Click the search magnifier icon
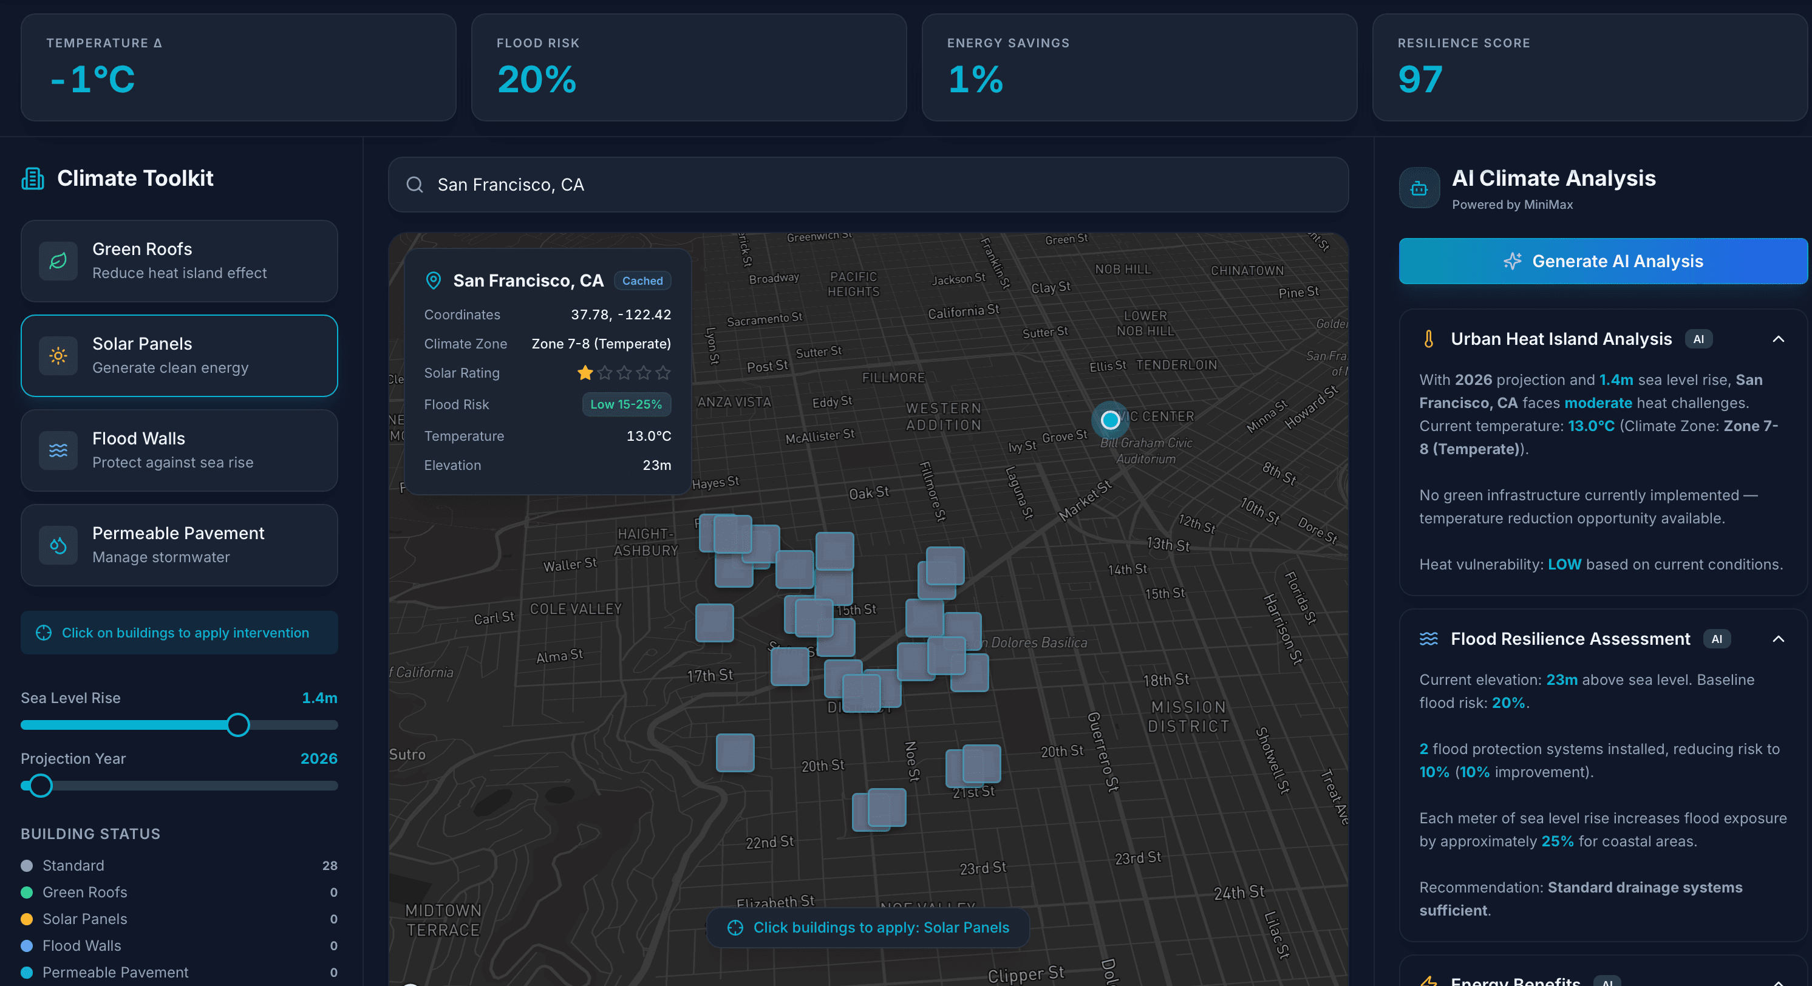 click(415, 185)
